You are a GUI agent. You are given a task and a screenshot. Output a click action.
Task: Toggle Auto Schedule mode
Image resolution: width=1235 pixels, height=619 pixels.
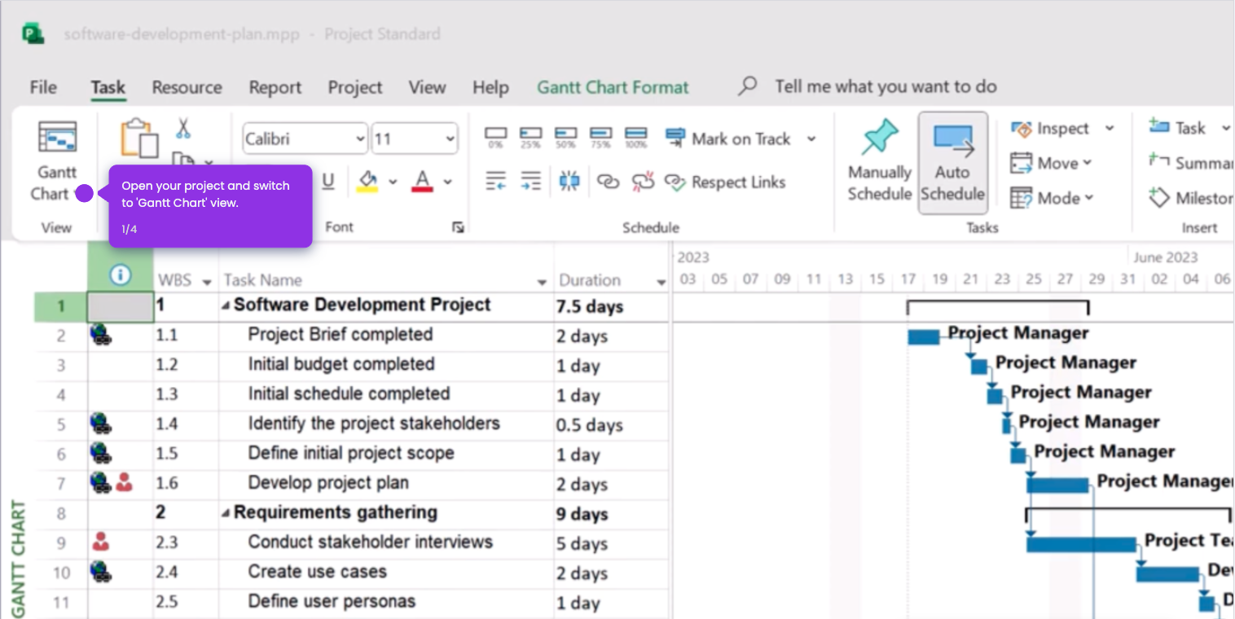952,163
